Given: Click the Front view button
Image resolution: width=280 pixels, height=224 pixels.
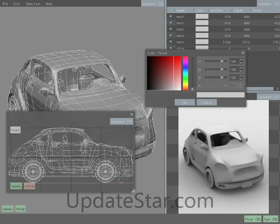Looking at the screenshot, I should 15,130.
